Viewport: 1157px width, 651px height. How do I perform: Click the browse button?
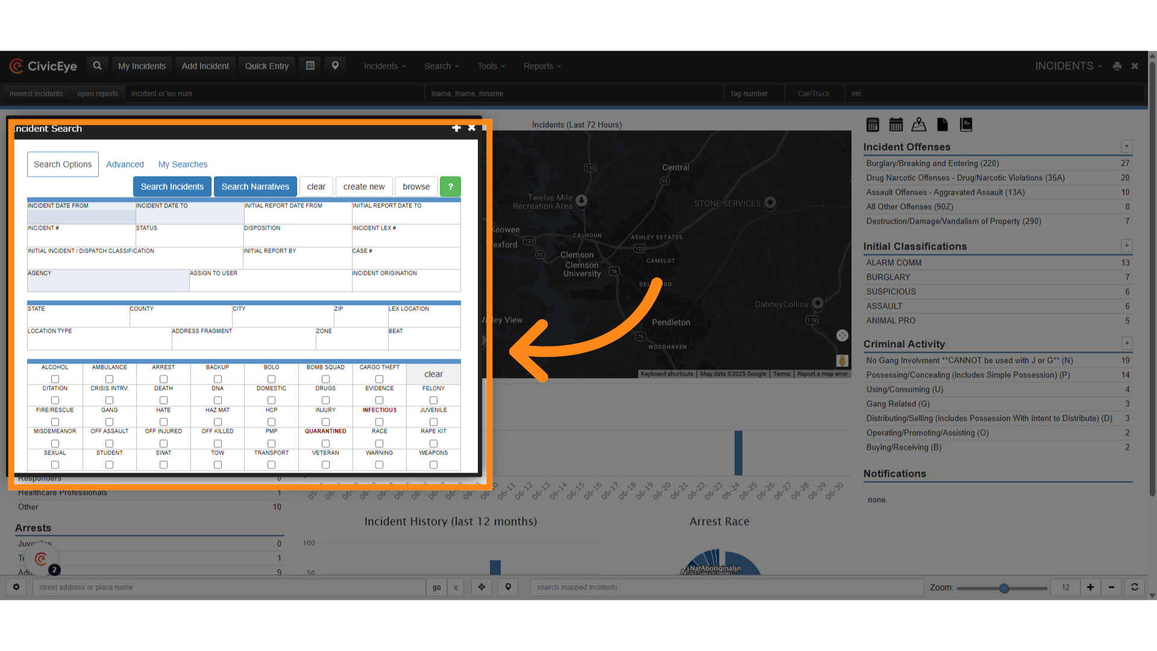416,187
